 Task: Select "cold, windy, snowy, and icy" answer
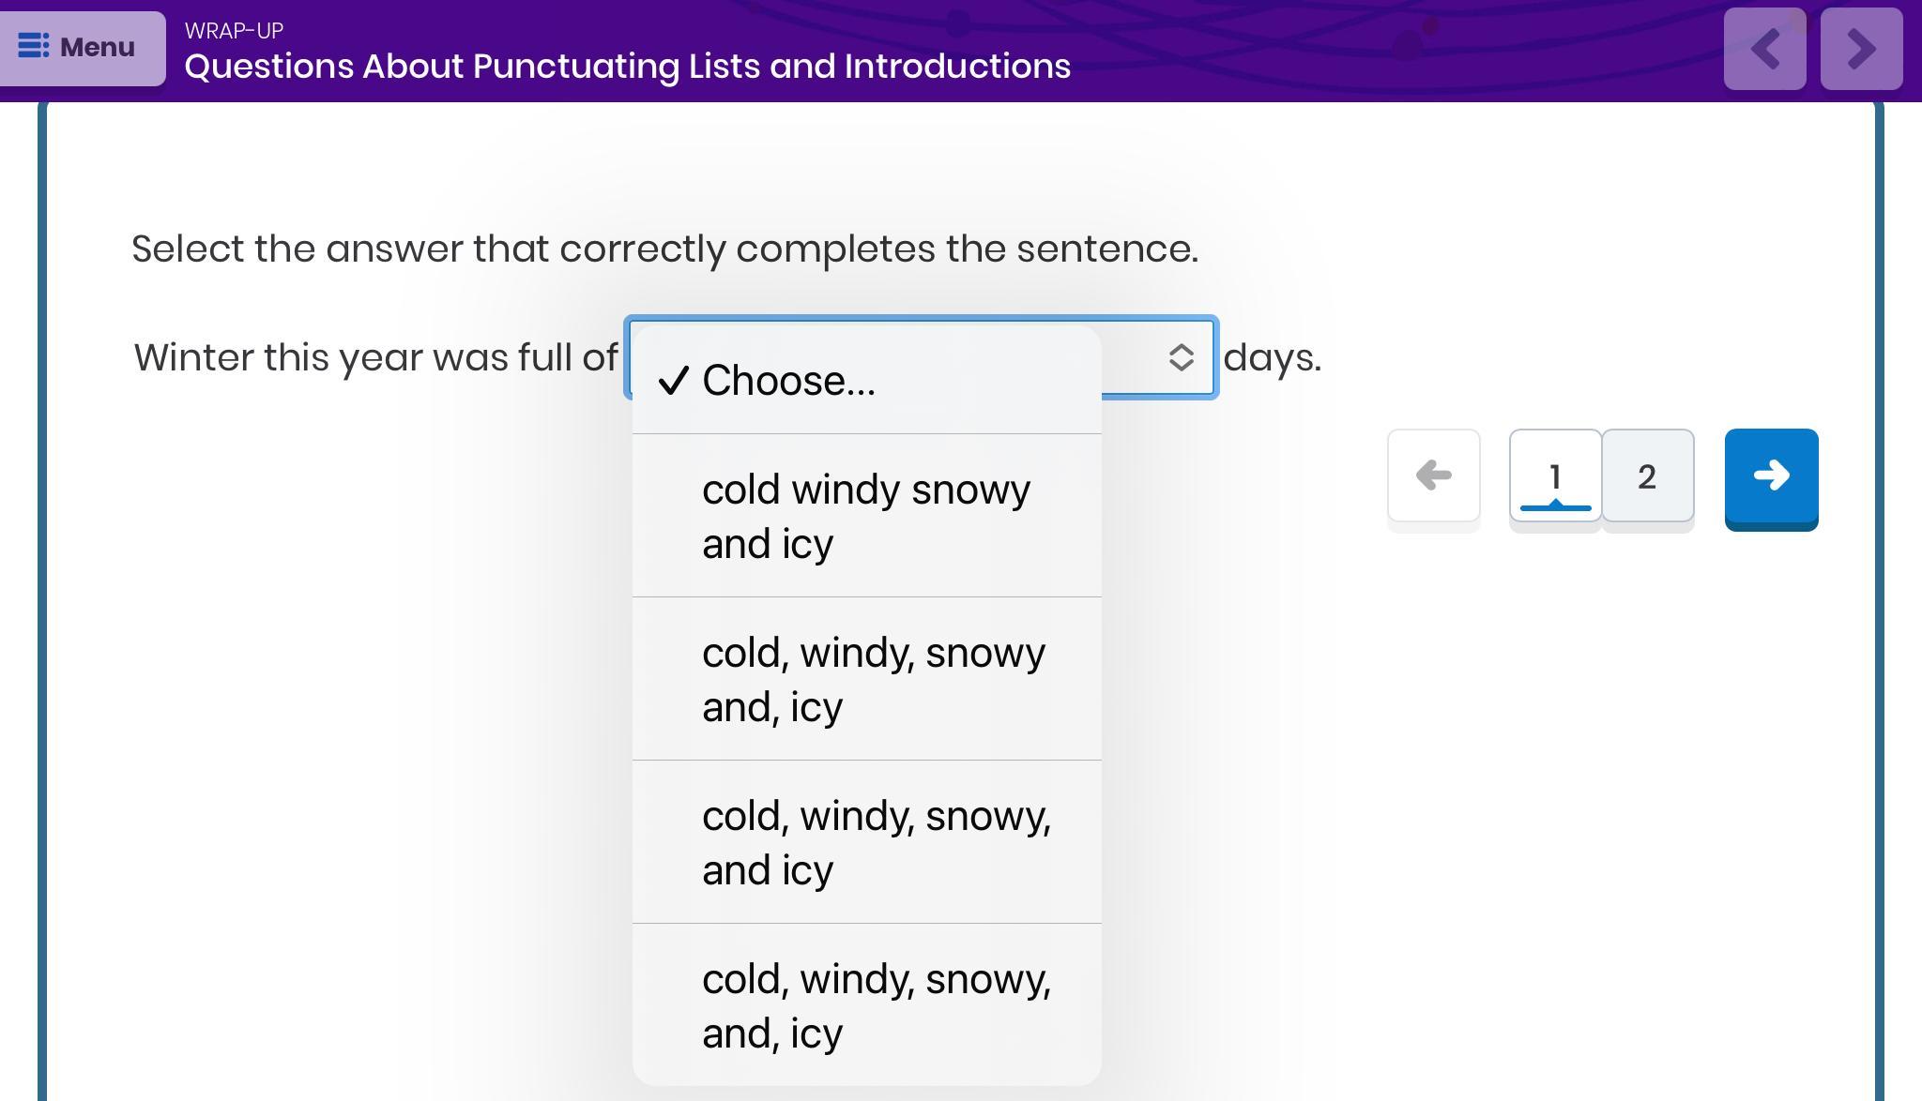(x=866, y=842)
